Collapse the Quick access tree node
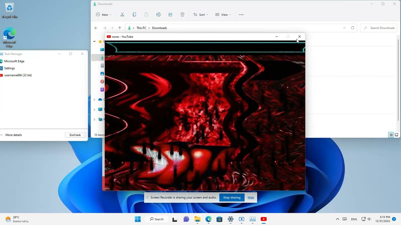This screenshot has height=225, width=401. (94, 41)
